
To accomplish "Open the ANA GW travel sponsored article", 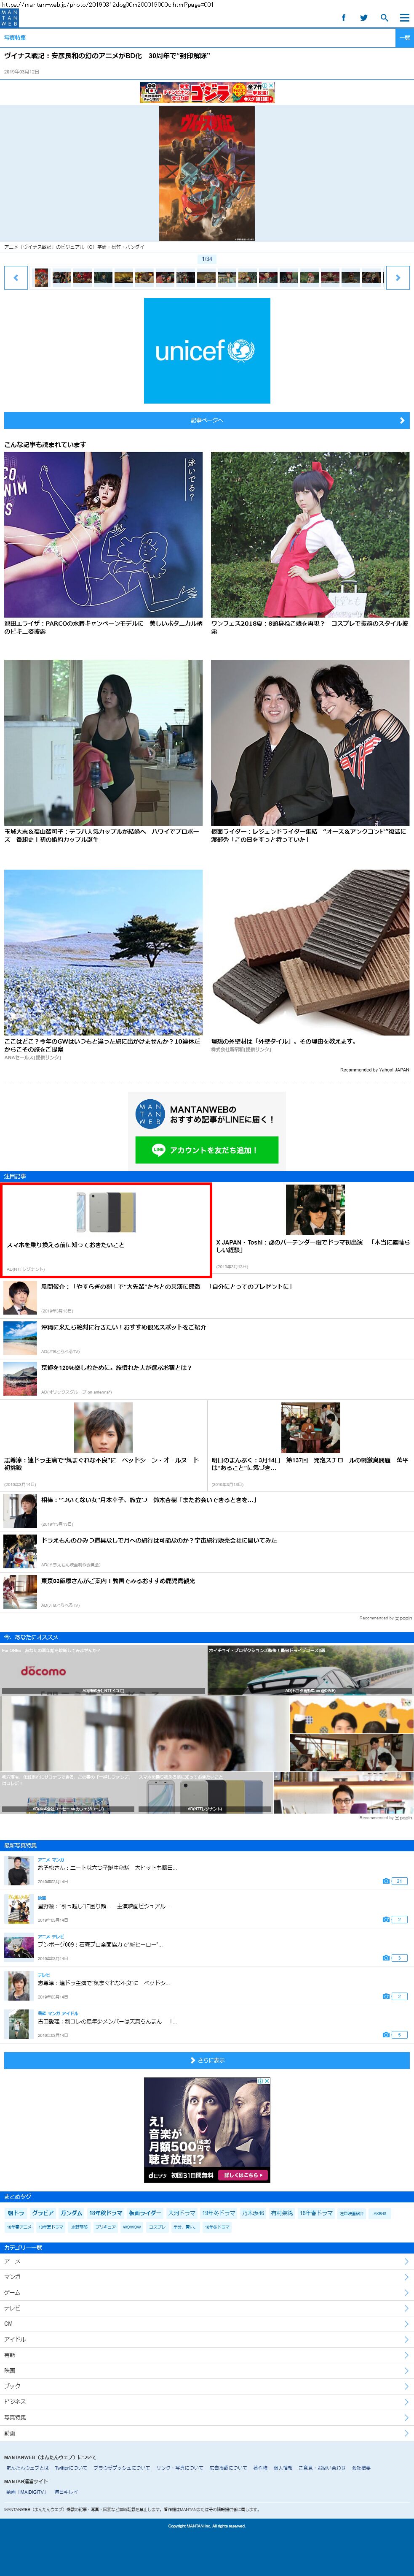I will click(103, 965).
